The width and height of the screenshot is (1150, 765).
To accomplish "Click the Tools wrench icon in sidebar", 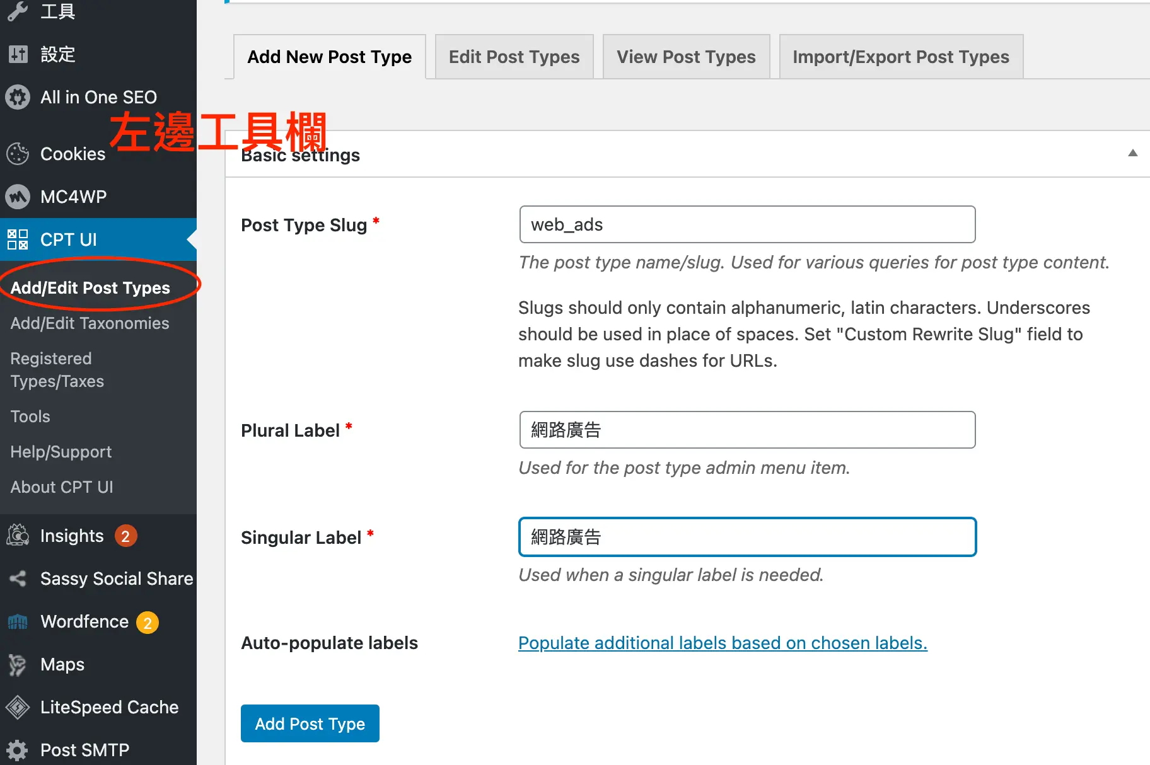I will point(18,11).
